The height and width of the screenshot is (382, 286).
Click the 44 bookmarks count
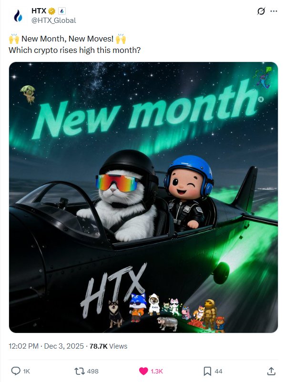pos(218,372)
